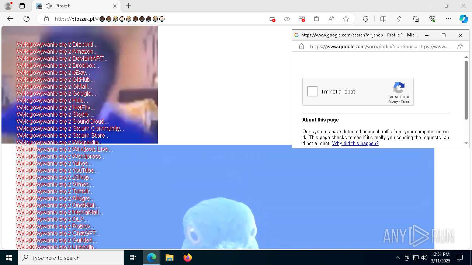472x265 pixels.
Task: Open the notification center icon
Action: pyautogui.click(x=460, y=258)
